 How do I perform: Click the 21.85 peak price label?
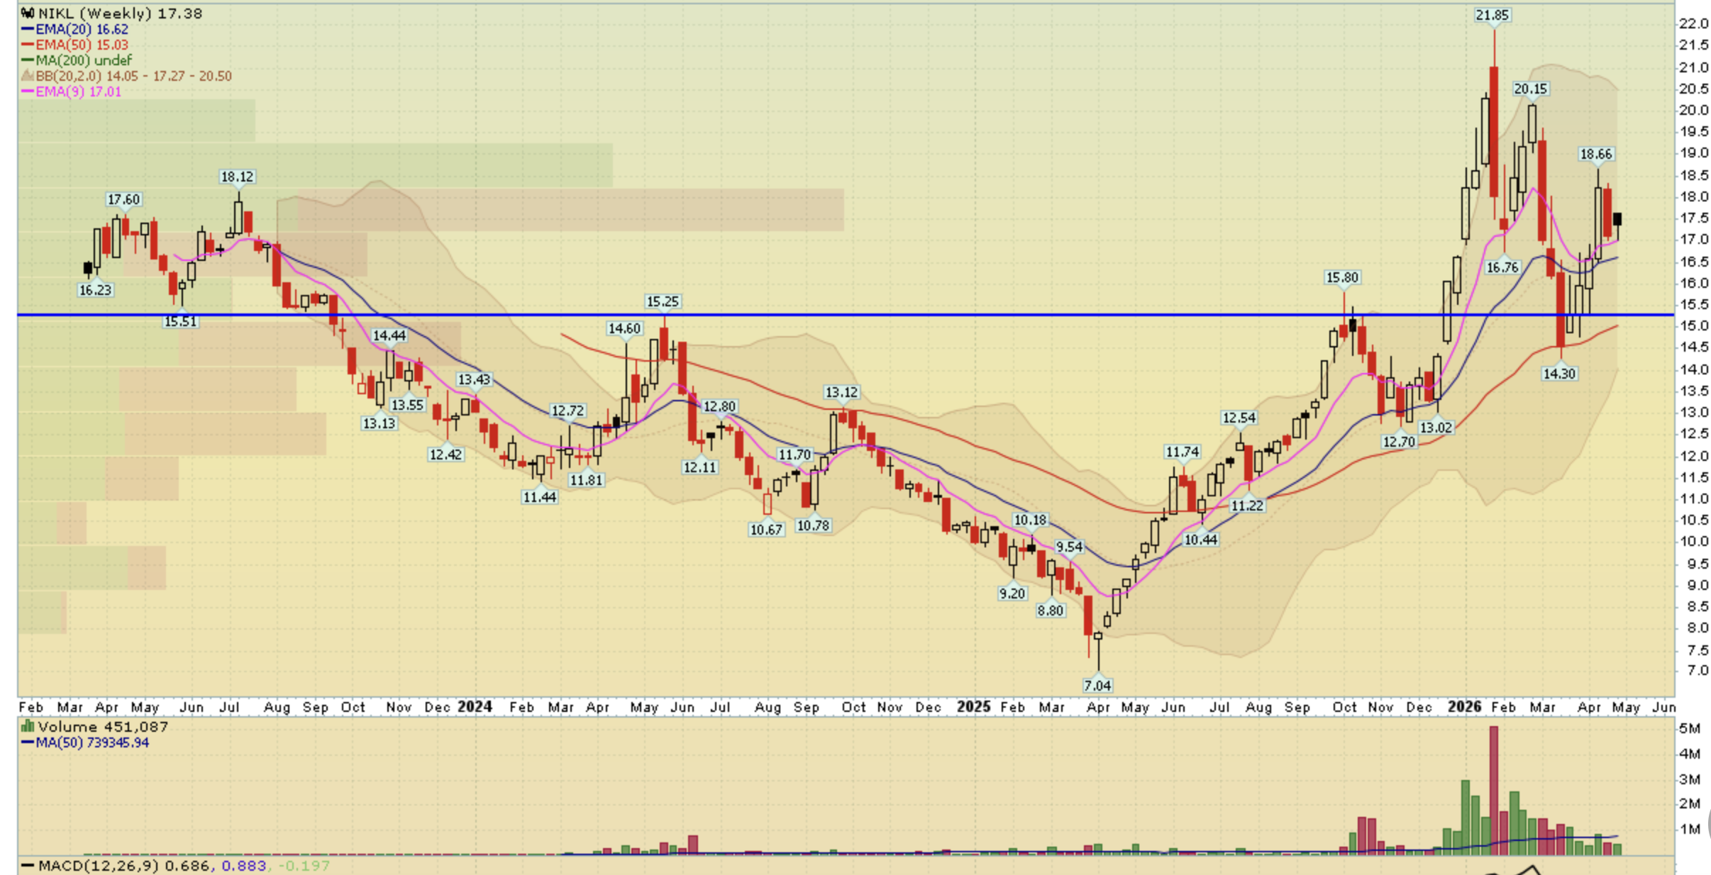coord(1493,15)
